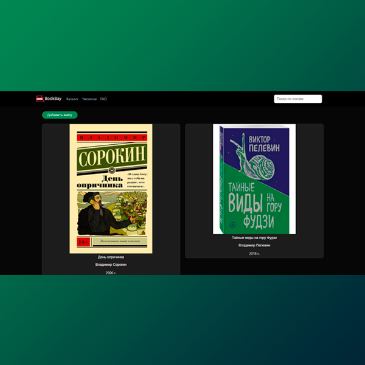Open the Тайные виды на гору Фудзи cover
The height and width of the screenshot is (365, 365).
[254, 179]
